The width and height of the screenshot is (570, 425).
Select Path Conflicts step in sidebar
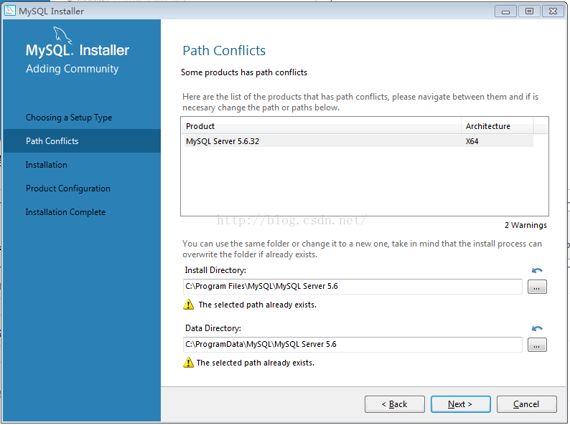point(82,140)
